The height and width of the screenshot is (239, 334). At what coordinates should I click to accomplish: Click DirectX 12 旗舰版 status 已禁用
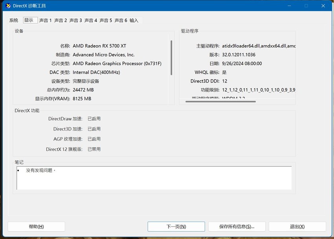[94, 149]
